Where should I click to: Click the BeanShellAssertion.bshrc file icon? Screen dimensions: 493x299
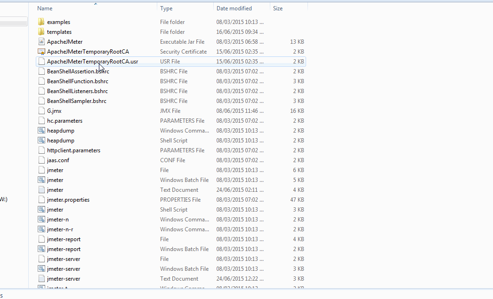(x=41, y=71)
